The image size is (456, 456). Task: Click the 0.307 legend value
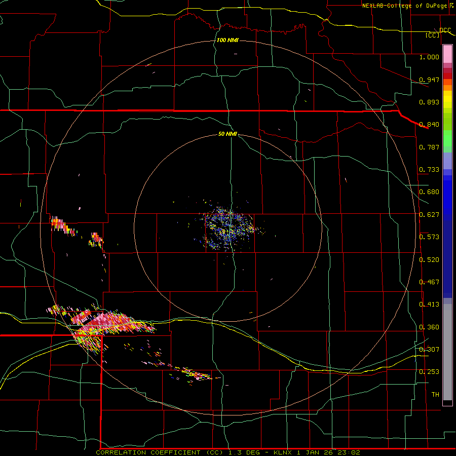click(429, 349)
